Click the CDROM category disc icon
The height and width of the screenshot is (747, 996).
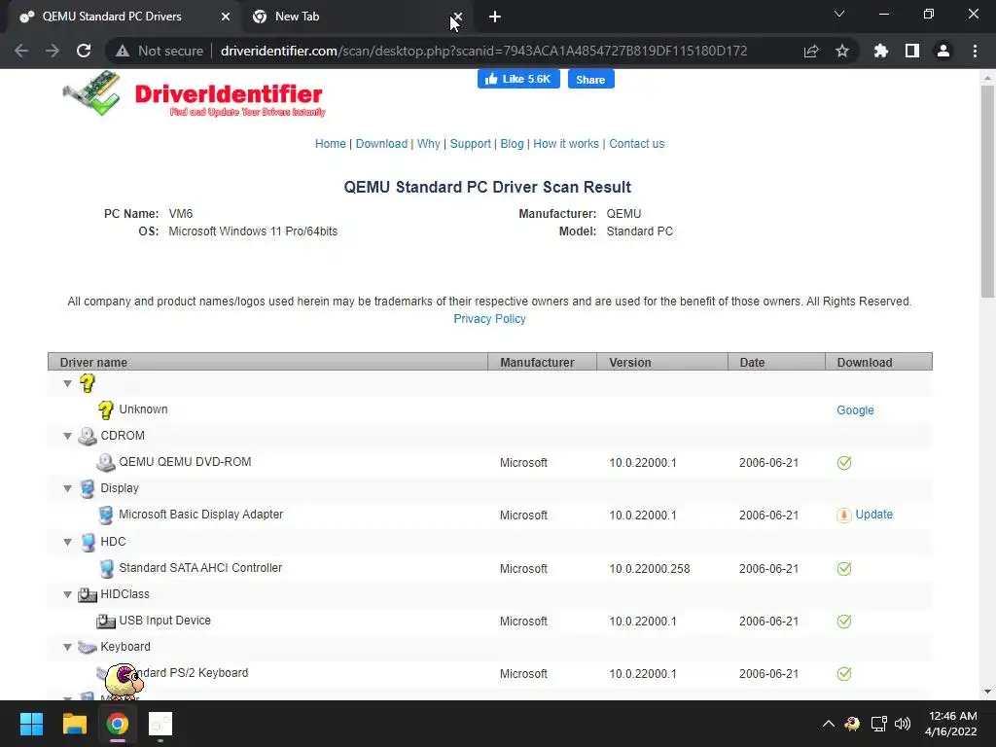coord(87,436)
